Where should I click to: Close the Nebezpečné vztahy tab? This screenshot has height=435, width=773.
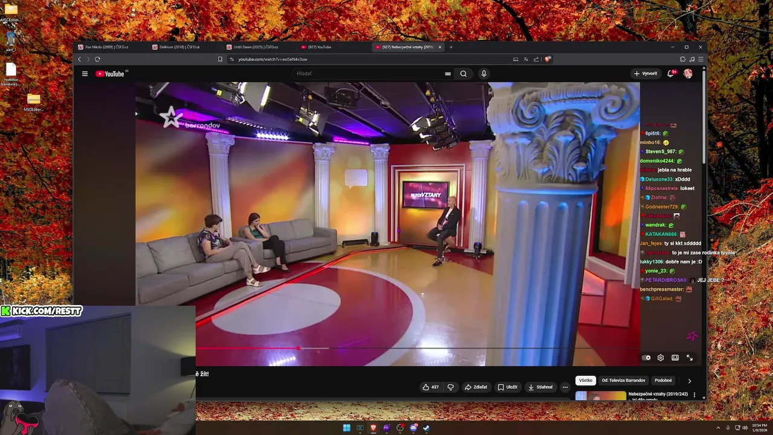tap(440, 47)
